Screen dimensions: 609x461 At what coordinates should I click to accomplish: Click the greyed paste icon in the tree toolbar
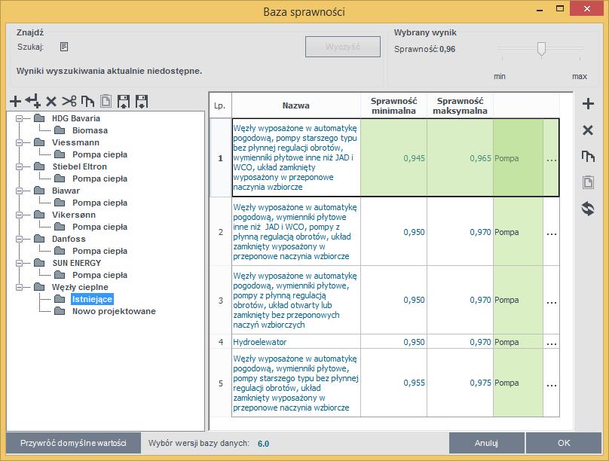(x=106, y=102)
